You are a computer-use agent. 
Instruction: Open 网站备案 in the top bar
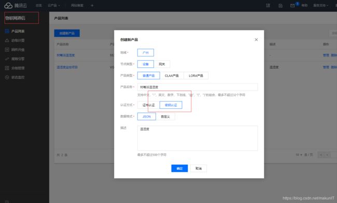(77, 5)
